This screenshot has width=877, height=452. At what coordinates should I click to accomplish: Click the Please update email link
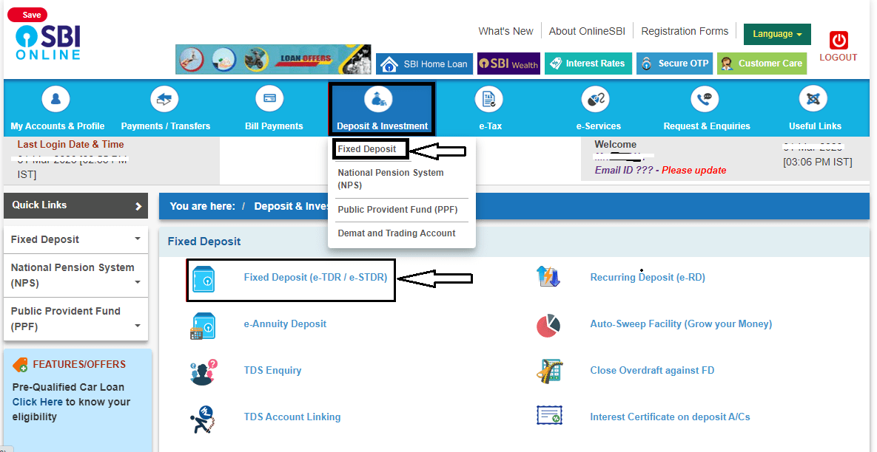pos(694,170)
